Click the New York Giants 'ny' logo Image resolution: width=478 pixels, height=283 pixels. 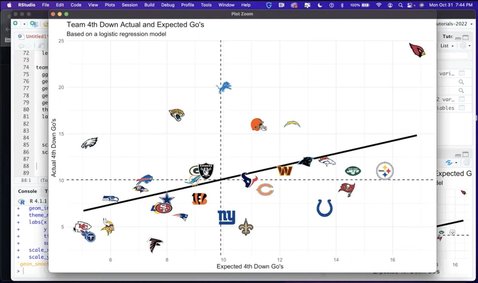[x=227, y=218]
